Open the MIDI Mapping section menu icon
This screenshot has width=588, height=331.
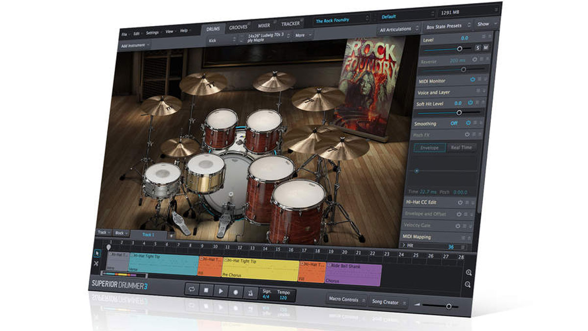click(464, 237)
